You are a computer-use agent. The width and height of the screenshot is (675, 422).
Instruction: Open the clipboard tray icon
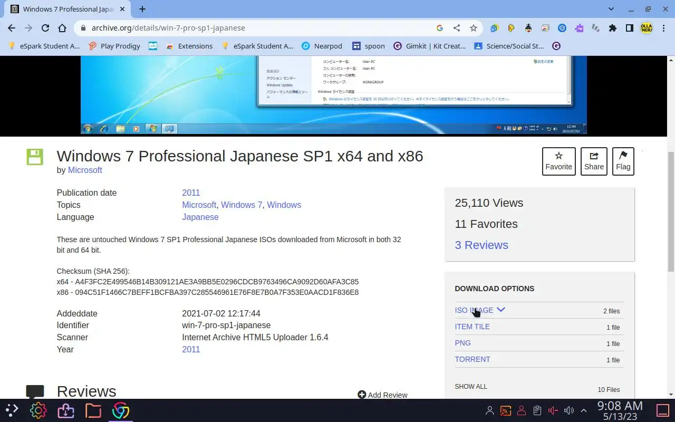(537, 410)
